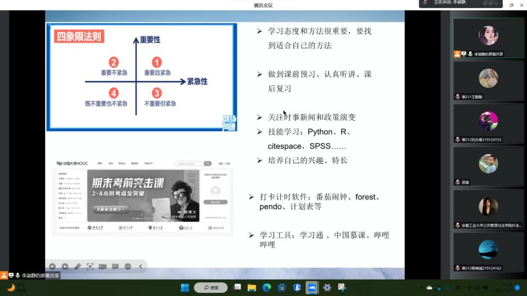Click the next slide arrow in presentation toolbar

65,266
